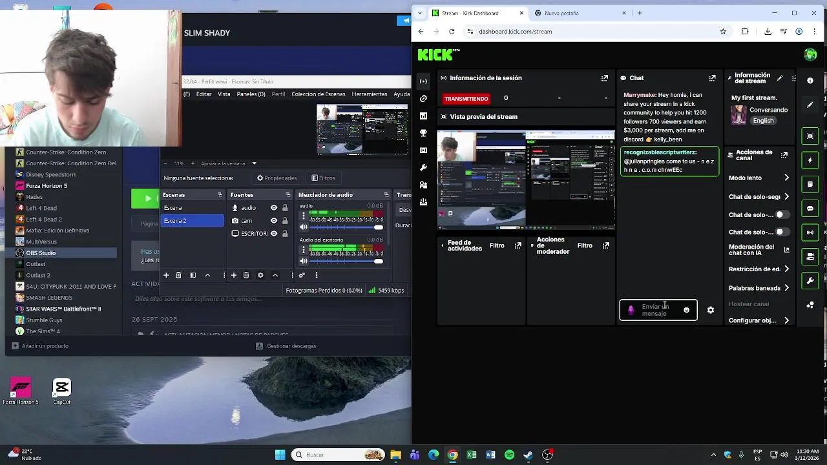Open Spotify from the Windows taskbar
The height and width of the screenshot is (465, 827).
[x=509, y=455]
